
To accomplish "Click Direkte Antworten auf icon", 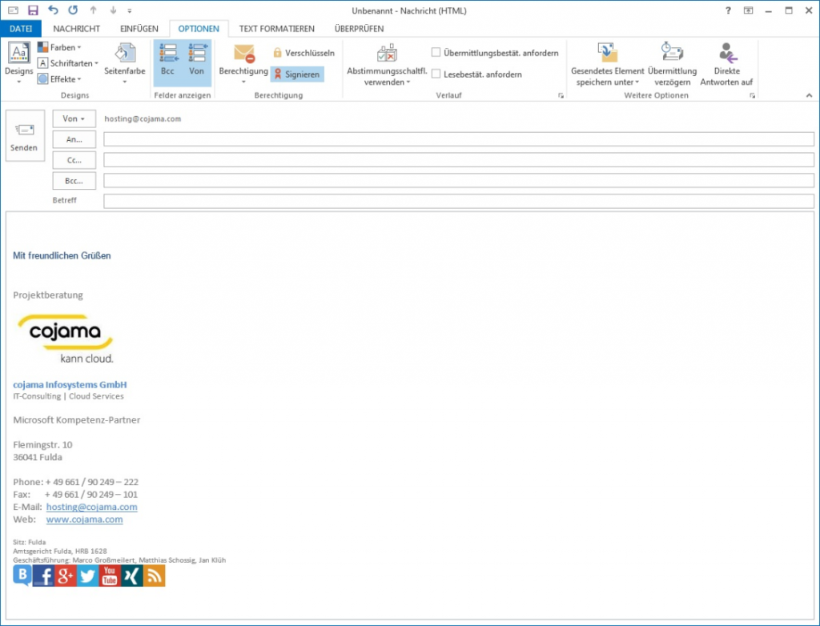I will pos(727,53).
